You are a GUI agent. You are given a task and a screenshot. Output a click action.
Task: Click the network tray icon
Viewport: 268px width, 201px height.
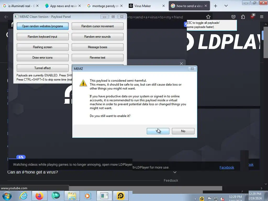(x=216, y=199)
